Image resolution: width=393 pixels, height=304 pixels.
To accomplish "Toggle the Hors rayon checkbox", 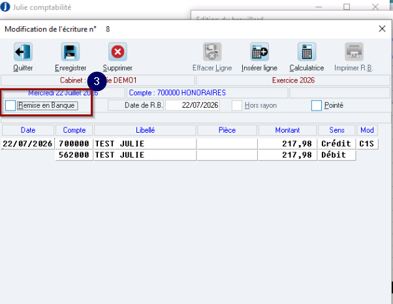I will [x=237, y=105].
